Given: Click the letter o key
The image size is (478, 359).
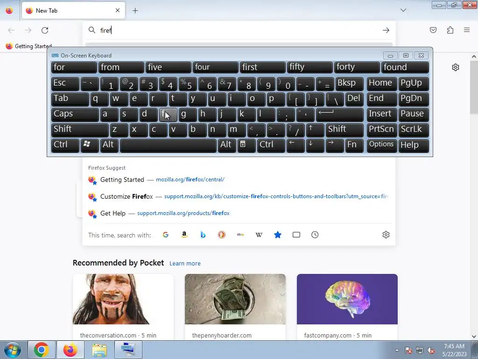Looking at the screenshot, I should tap(256, 99).
